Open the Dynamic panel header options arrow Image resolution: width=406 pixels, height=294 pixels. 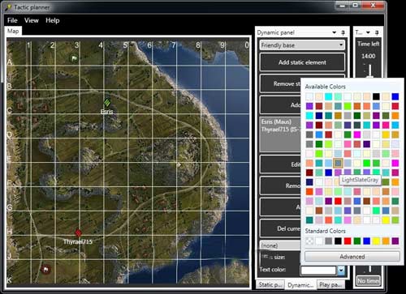tap(335, 32)
